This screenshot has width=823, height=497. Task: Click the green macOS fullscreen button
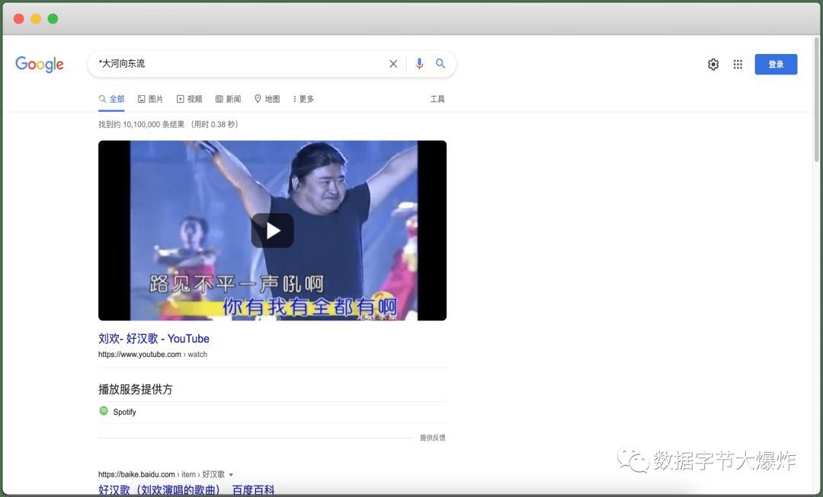[53, 19]
